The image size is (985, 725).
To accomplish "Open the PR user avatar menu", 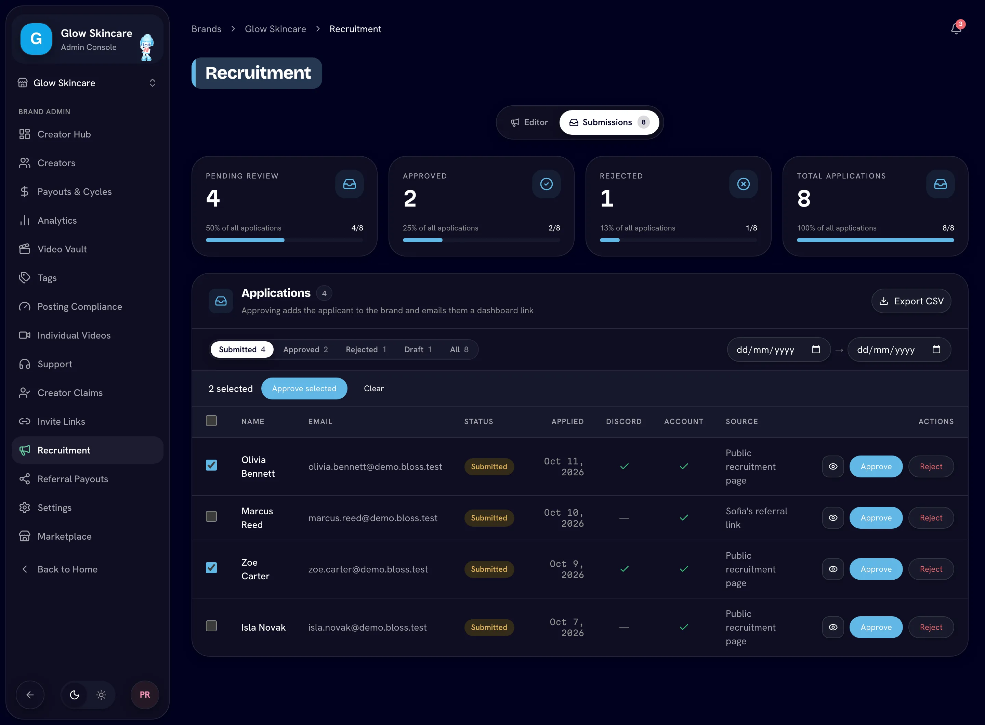I will coord(145,695).
